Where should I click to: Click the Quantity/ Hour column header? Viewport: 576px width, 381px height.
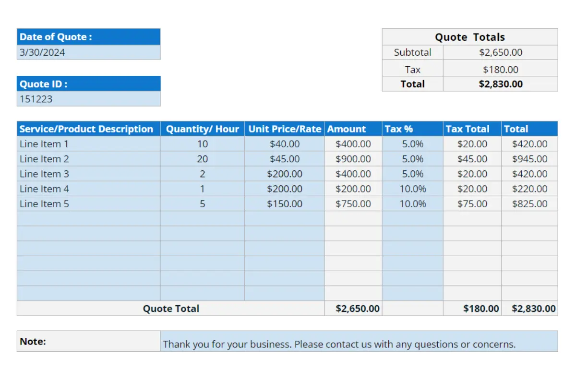tap(202, 129)
